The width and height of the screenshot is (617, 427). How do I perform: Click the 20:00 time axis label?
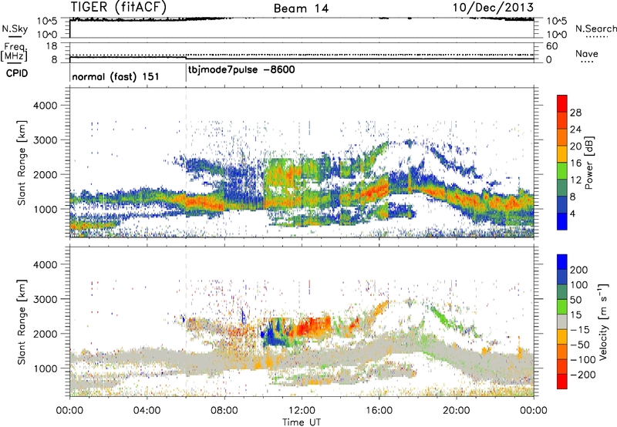click(x=456, y=410)
